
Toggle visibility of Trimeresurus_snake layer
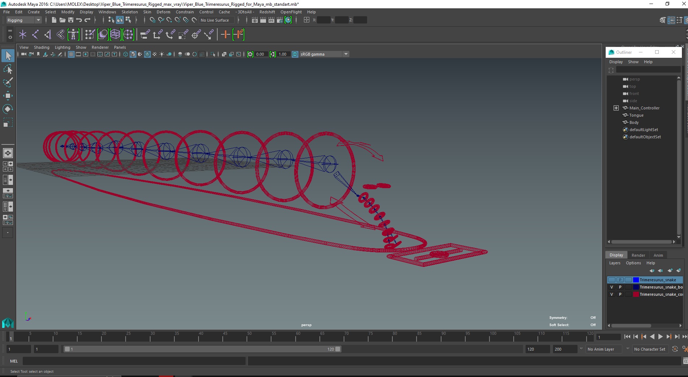(611, 280)
